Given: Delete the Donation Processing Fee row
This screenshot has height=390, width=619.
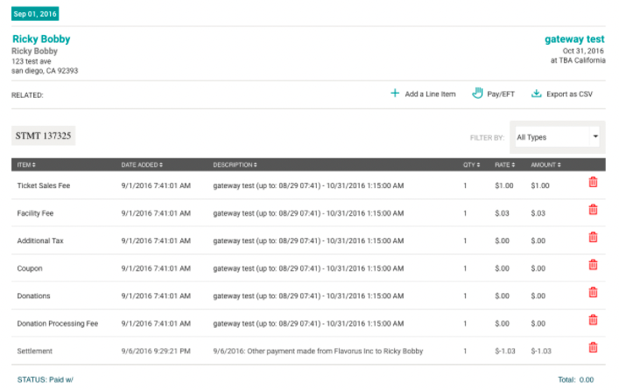Looking at the screenshot, I should (593, 320).
